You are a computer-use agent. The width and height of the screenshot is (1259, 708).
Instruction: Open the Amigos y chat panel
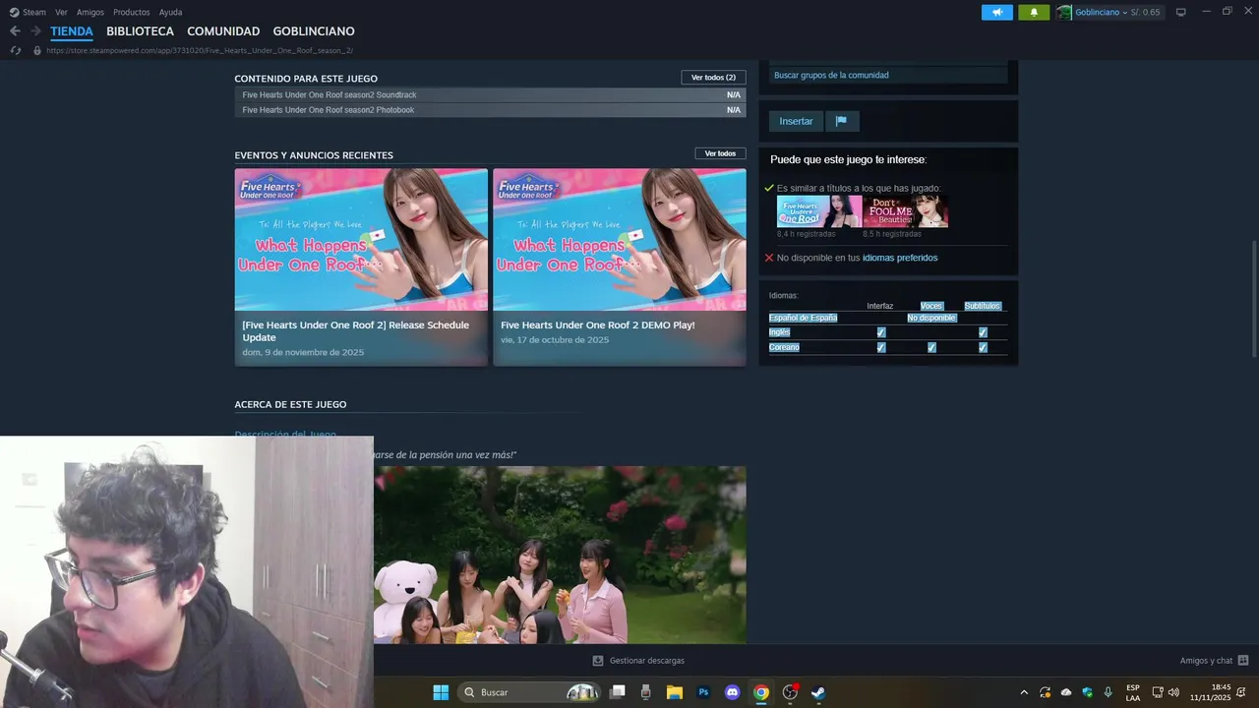tap(1214, 661)
